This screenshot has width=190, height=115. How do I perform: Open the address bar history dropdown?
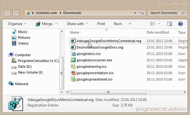pyautogui.click(x=135, y=13)
